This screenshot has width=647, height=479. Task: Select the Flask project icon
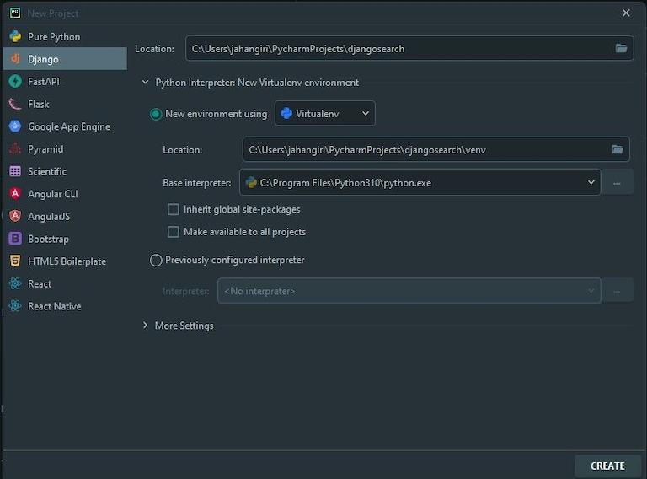point(15,105)
